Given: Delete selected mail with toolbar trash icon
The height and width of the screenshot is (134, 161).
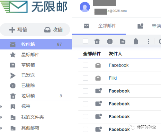Looking at the screenshot, I should coord(97,41).
